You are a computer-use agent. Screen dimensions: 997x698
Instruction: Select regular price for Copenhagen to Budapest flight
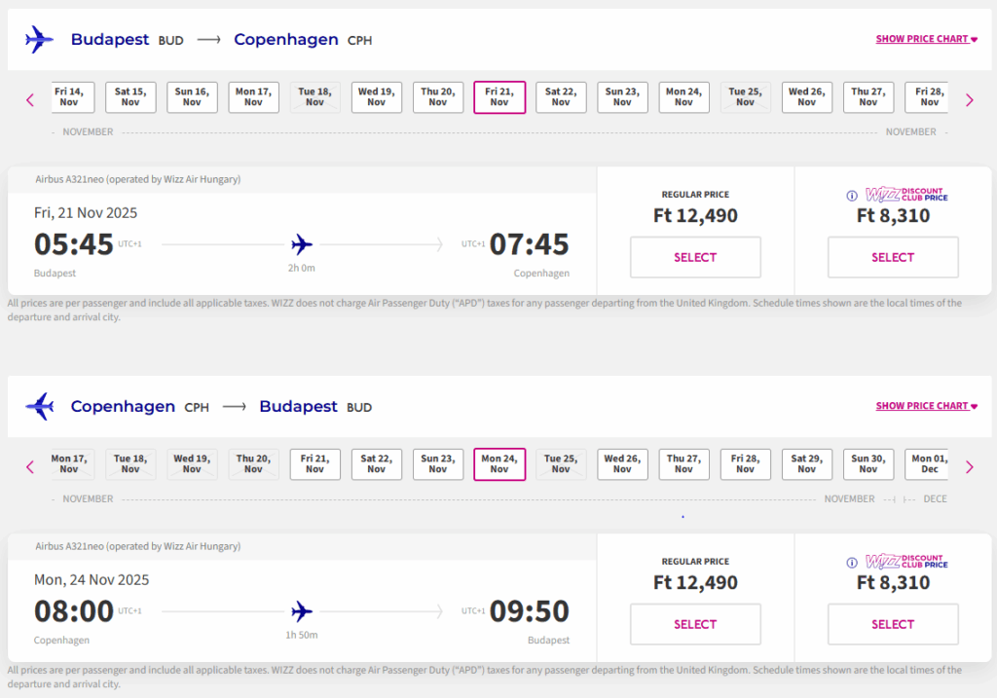tap(695, 624)
